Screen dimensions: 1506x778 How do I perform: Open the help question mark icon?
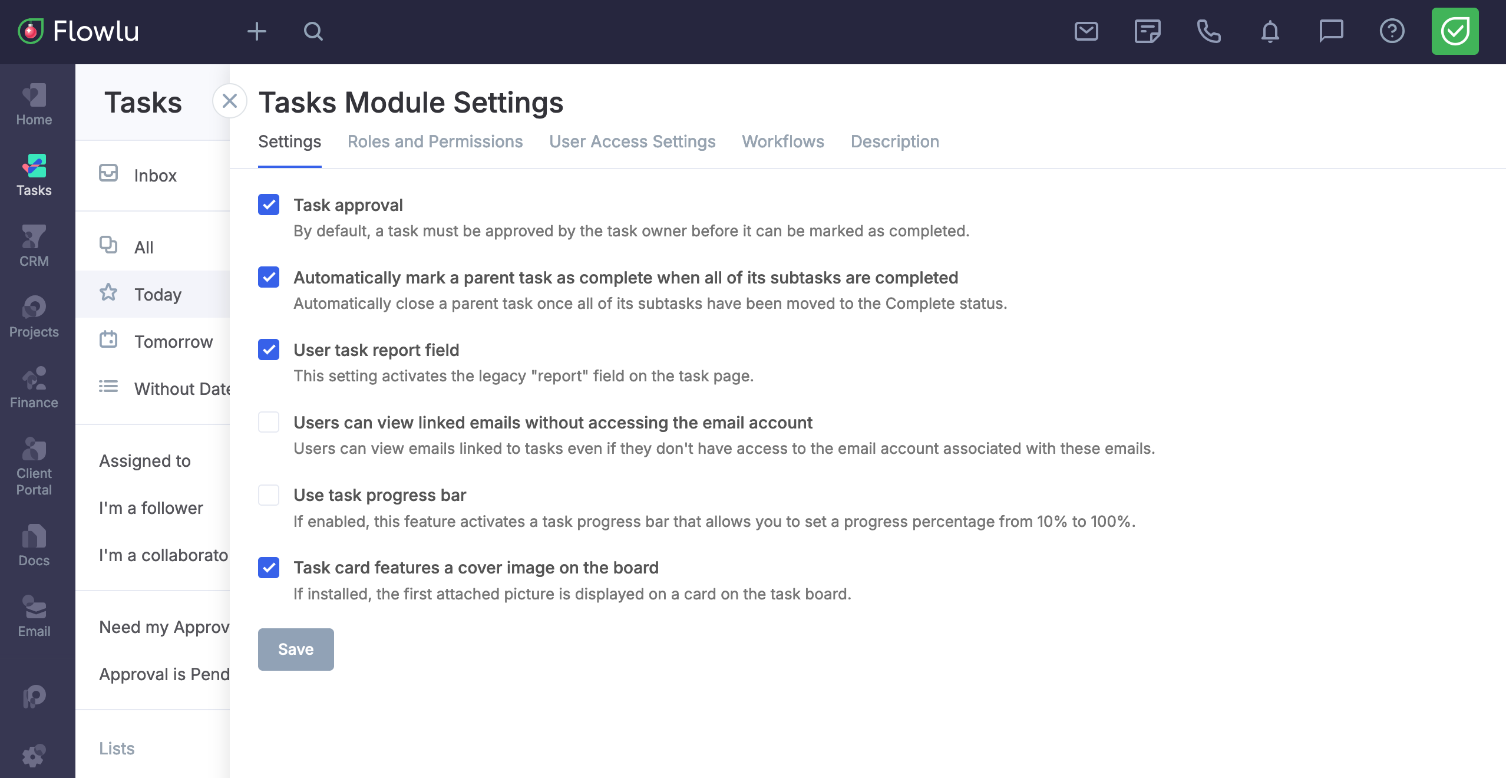coord(1392,31)
